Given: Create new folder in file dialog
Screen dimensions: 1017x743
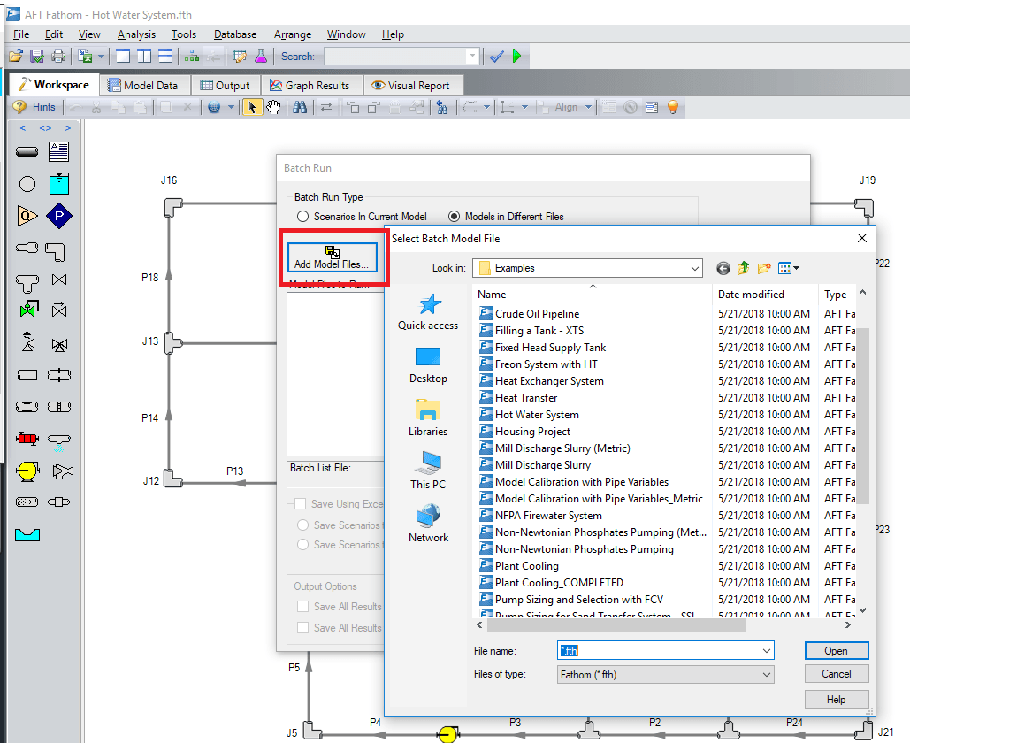Looking at the screenshot, I should click(764, 268).
